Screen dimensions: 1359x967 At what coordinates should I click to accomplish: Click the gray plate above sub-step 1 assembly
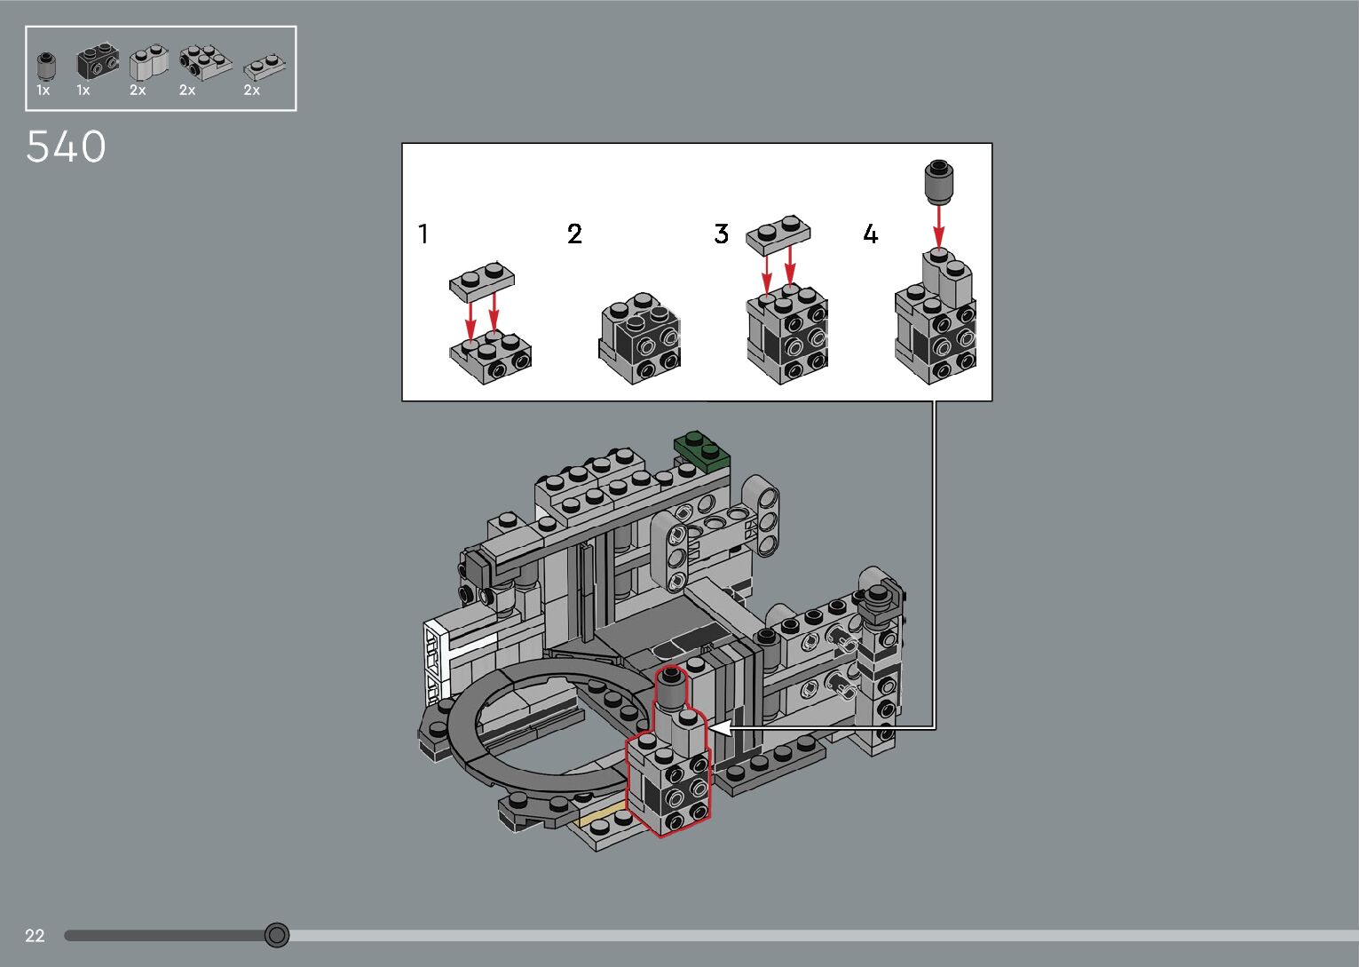(482, 281)
